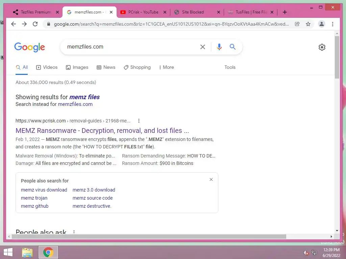The height and width of the screenshot is (259, 346).
Task: Search 'memz github' suggestion
Action: click(35, 206)
